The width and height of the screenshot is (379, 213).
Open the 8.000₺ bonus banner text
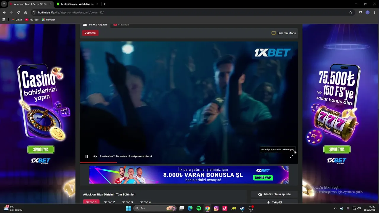click(203, 175)
